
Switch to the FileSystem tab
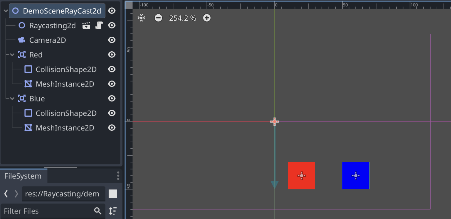coord(23,176)
